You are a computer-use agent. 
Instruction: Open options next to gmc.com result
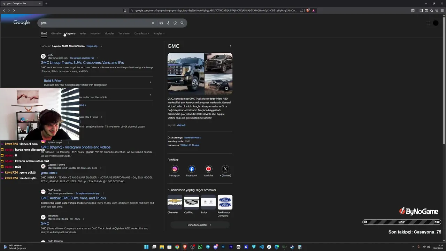click(98, 58)
